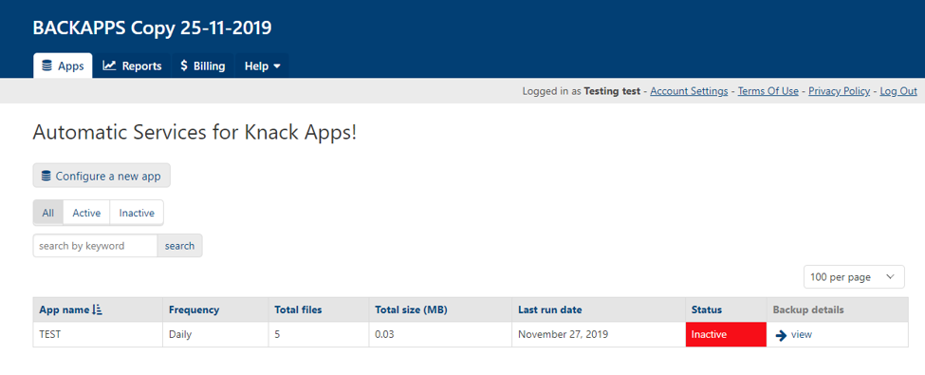Click the search button
Image resolution: width=925 pixels, height=375 pixels.
[179, 246]
